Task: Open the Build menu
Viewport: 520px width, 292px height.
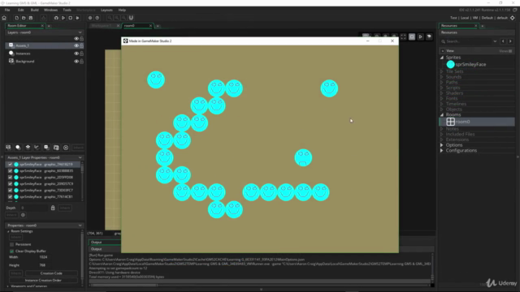Action: 34,11
